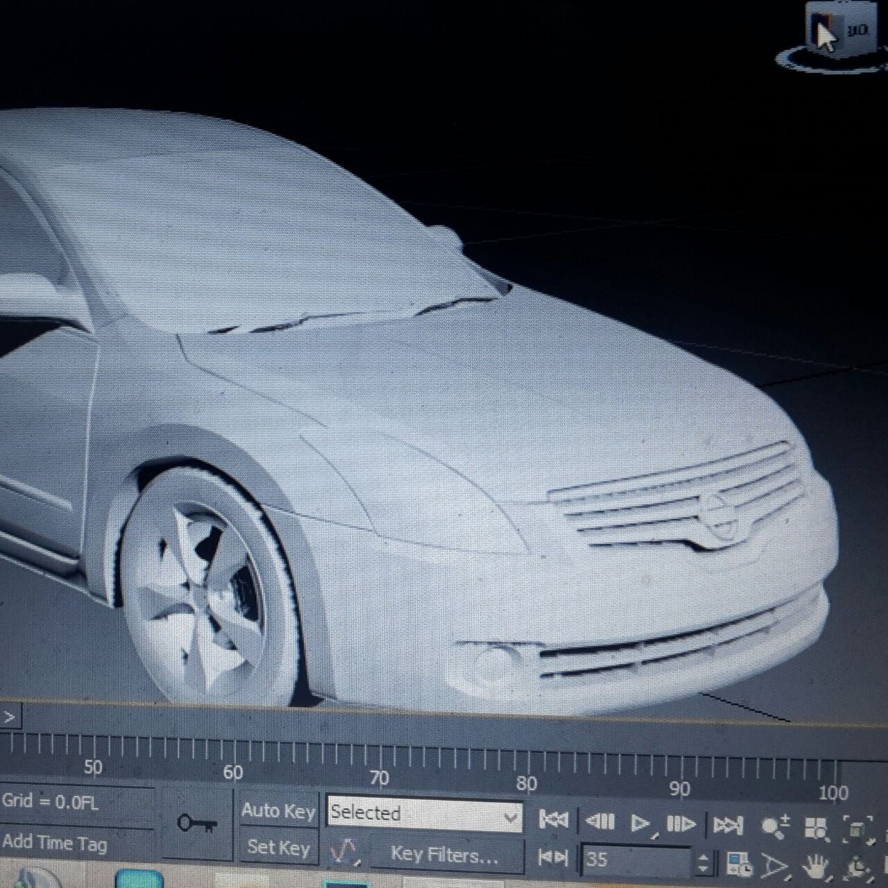Activate the Pan View hand tool
The image size is (888, 888).
(x=817, y=867)
